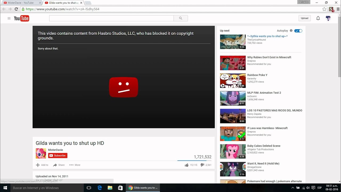
Task: Show hidden system tray icons
Action: click(293, 188)
